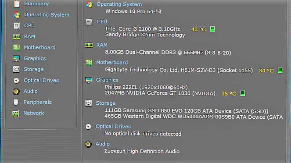The width and height of the screenshot is (291, 163).
Task: Open the Operating System heading link
Action: [119, 4]
